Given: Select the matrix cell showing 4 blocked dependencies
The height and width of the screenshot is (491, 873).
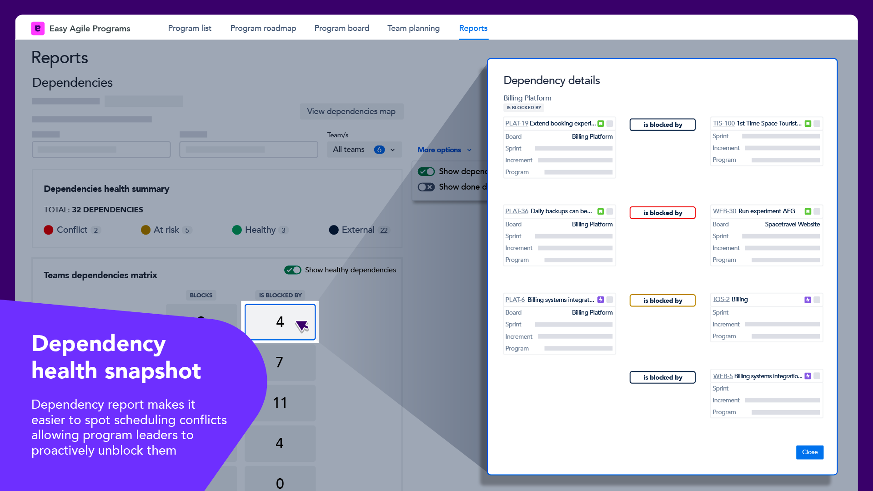Looking at the screenshot, I should pos(280,322).
